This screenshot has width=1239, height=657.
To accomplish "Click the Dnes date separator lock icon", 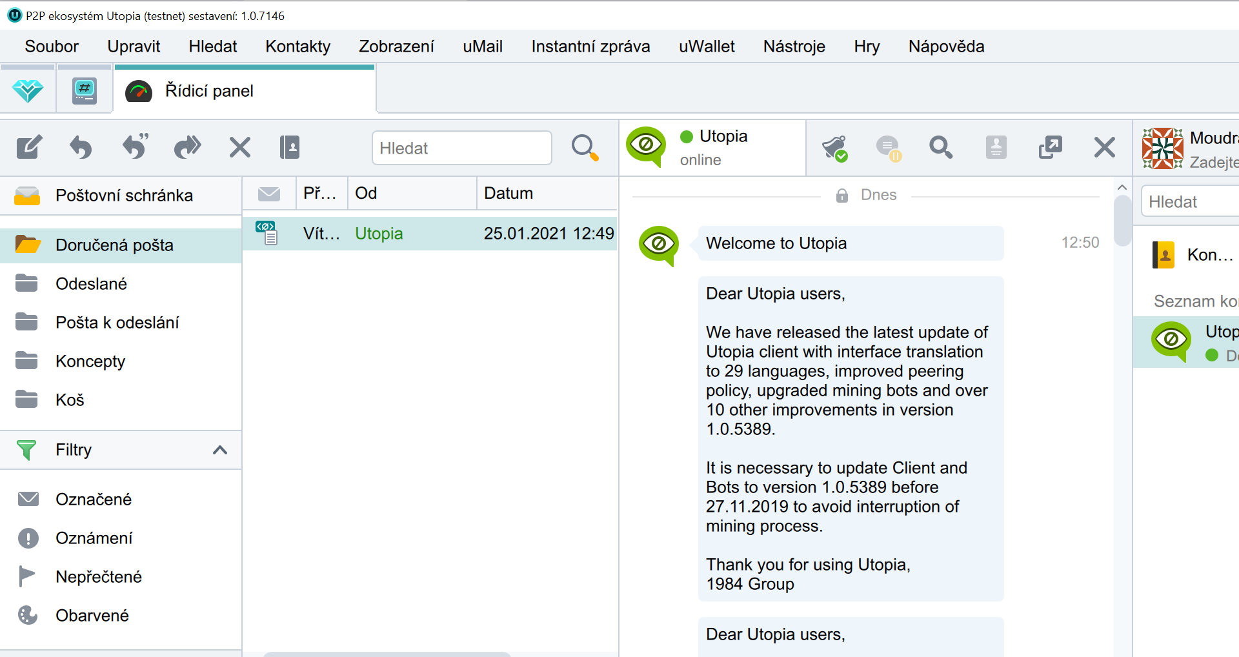I will click(x=842, y=196).
